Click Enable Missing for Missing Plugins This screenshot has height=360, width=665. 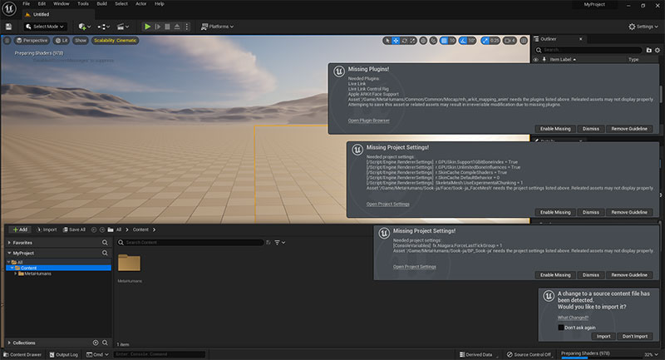555,129
